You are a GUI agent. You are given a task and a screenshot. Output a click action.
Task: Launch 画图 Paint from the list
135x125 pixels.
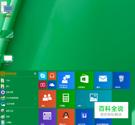coord(18,117)
